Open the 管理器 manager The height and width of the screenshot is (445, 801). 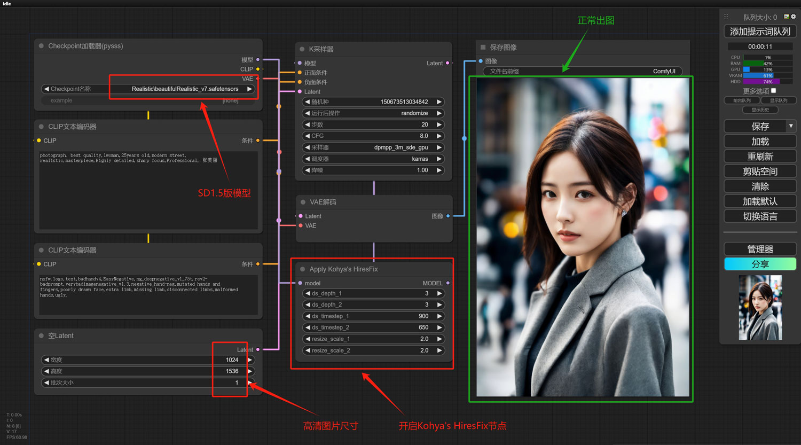(x=760, y=249)
